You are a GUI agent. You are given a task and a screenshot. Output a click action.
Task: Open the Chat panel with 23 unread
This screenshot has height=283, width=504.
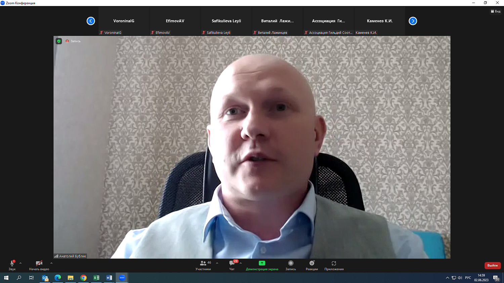(x=232, y=264)
